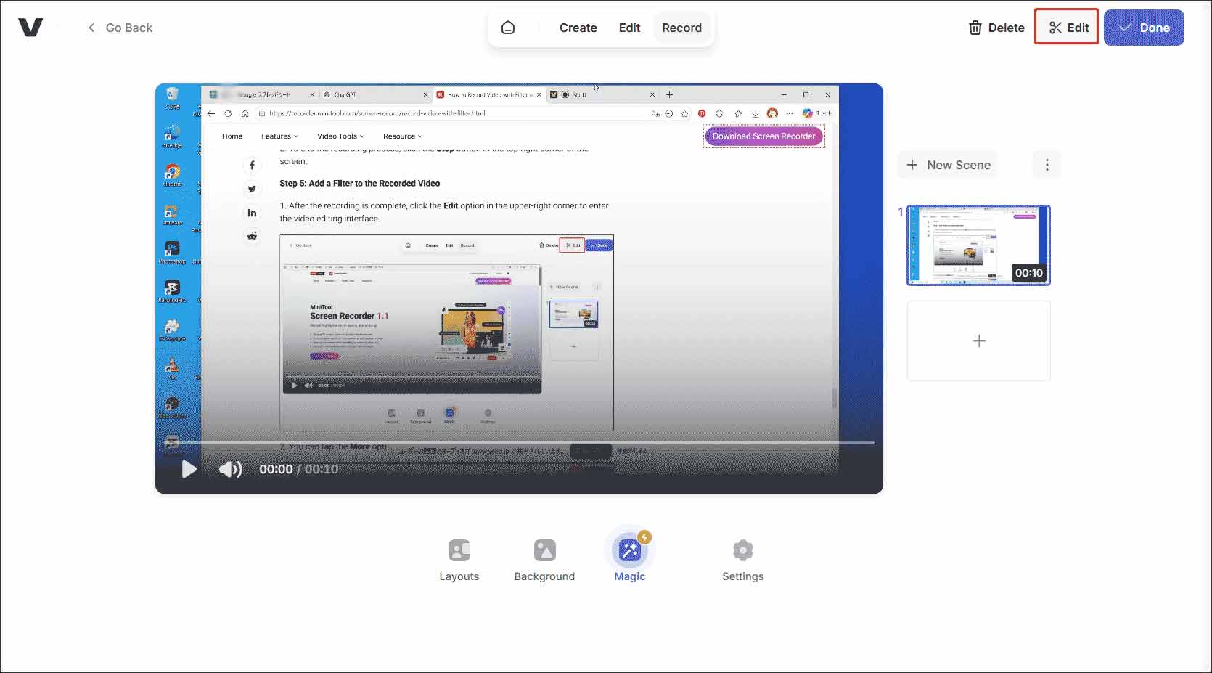Click the trash Delete button
Image resolution: width=1212 pixels, height=673 pixels.
pos(996,28)
